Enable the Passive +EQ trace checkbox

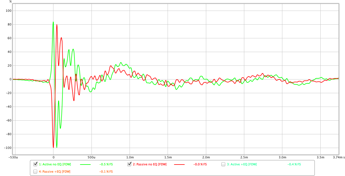[35, 172]
